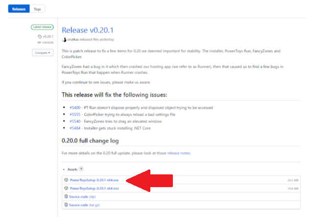
Task: Follow the release notes link
Action: [x=179, y=153]
